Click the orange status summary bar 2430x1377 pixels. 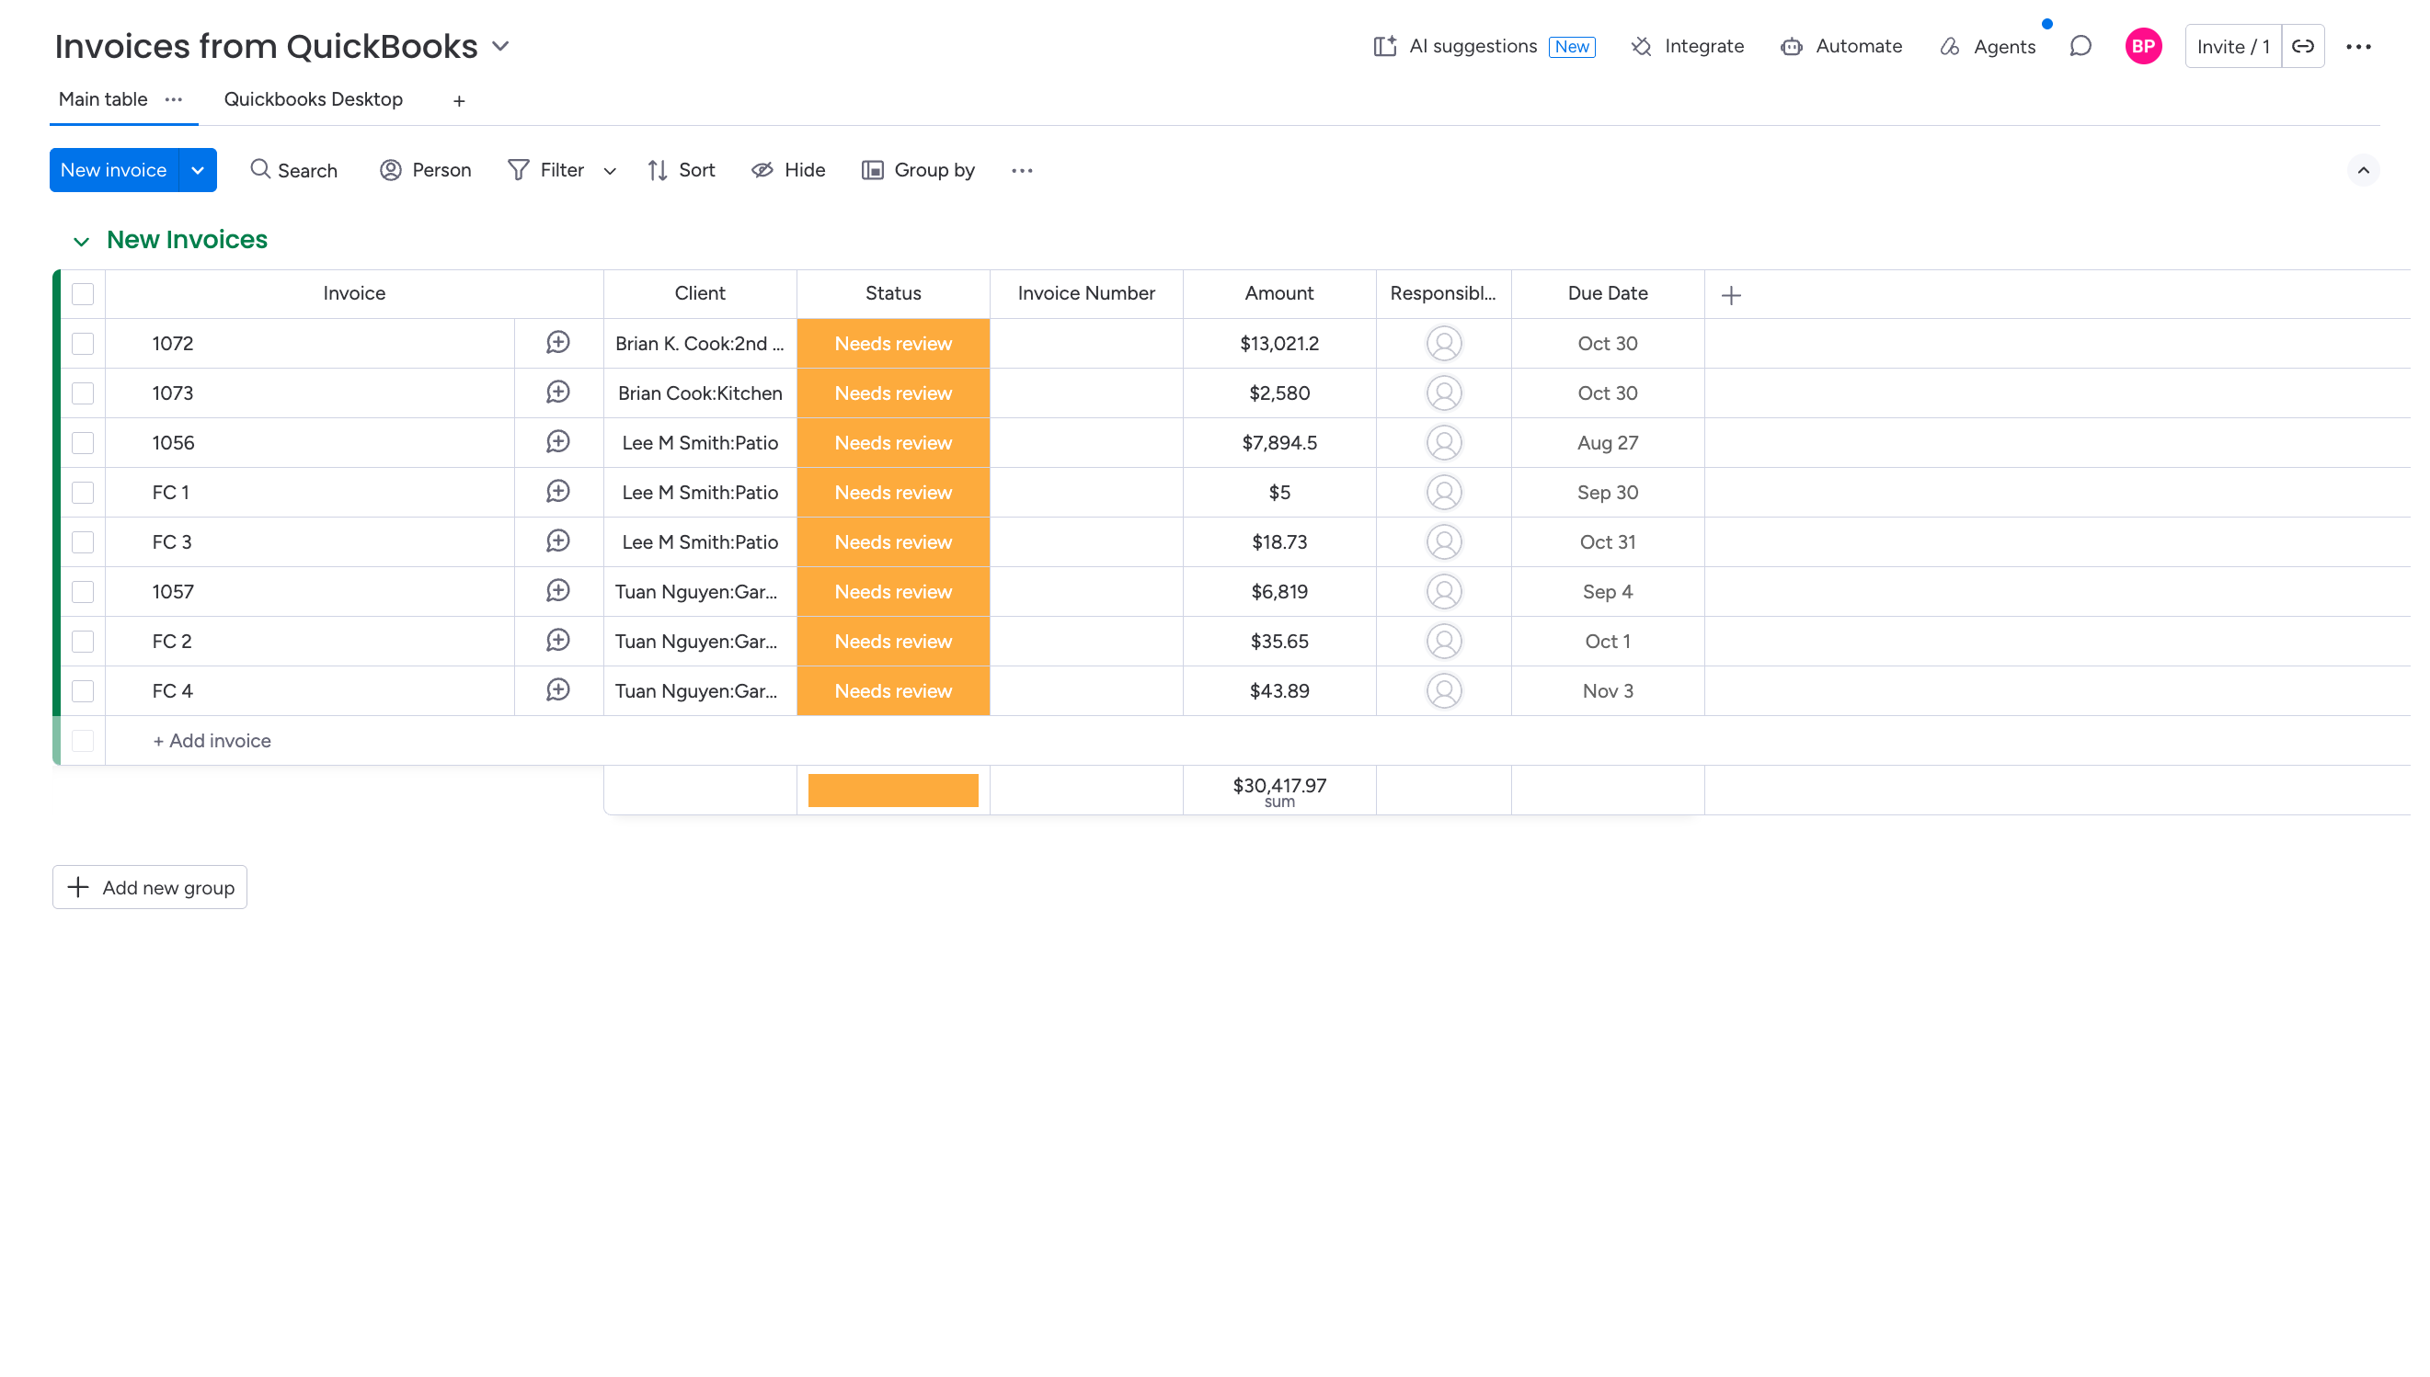coord(892,791)
